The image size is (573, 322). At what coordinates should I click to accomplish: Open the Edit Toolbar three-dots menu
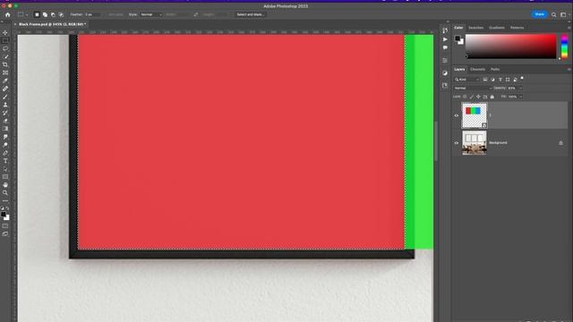coord(5,200)
